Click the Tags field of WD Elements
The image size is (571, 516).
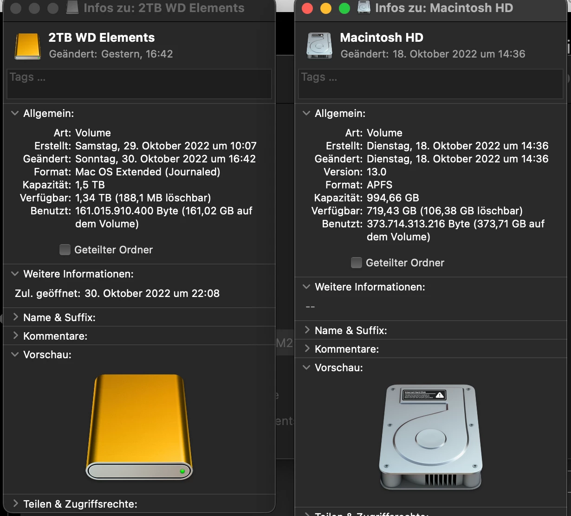139,84
